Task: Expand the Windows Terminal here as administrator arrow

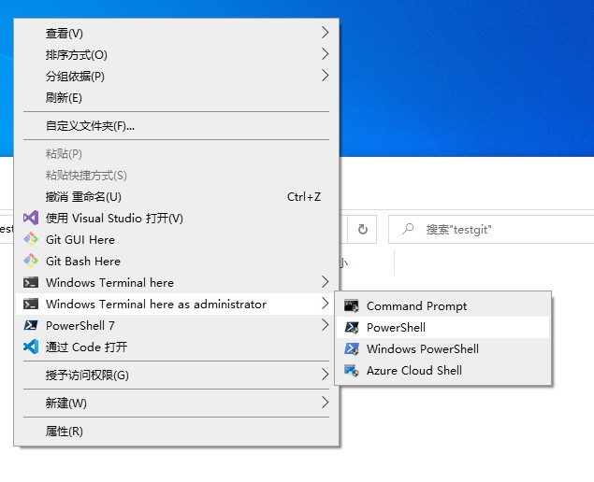Action: click(x=325, y=304)
